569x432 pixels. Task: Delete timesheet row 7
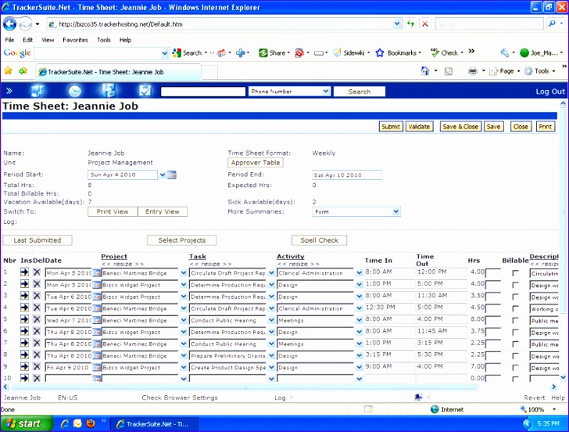(x=37, y=343)
